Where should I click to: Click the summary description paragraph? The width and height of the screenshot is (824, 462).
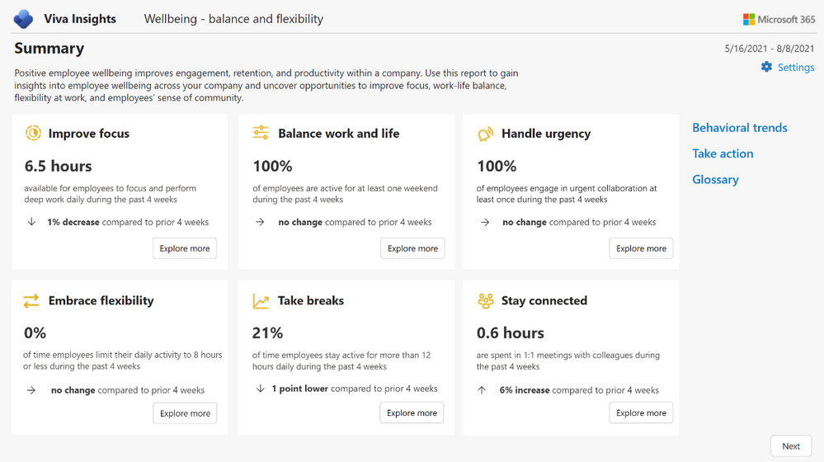266,85
